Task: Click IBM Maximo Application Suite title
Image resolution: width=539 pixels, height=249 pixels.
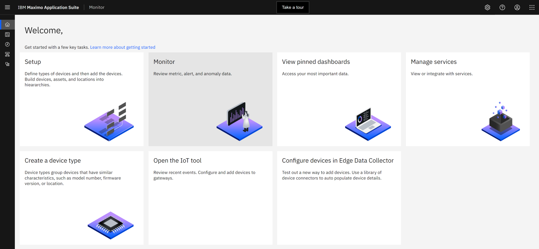Action: coord(48,7)
